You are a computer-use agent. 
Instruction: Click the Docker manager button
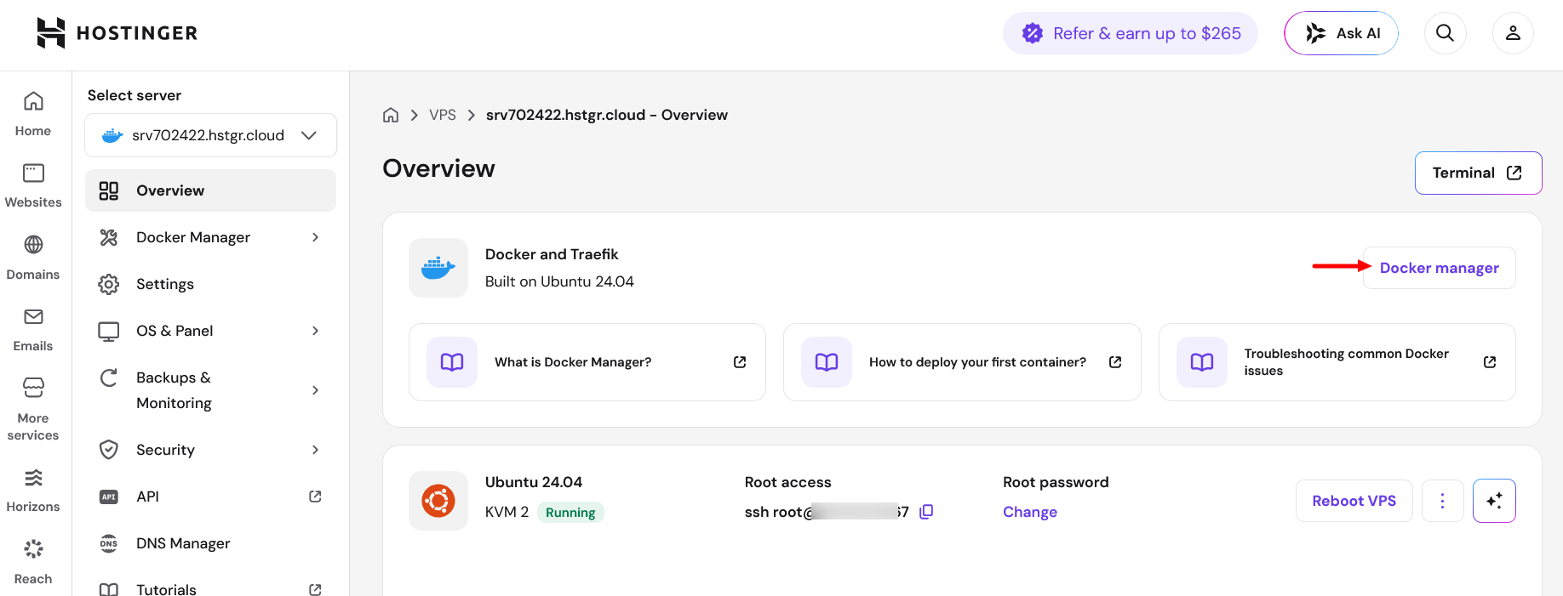tap(1439, 268)
